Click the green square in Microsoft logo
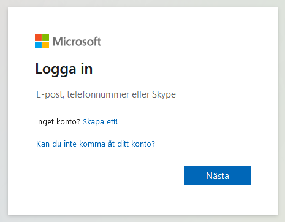This screenshot has height=222, width=285. pos(46,37)
